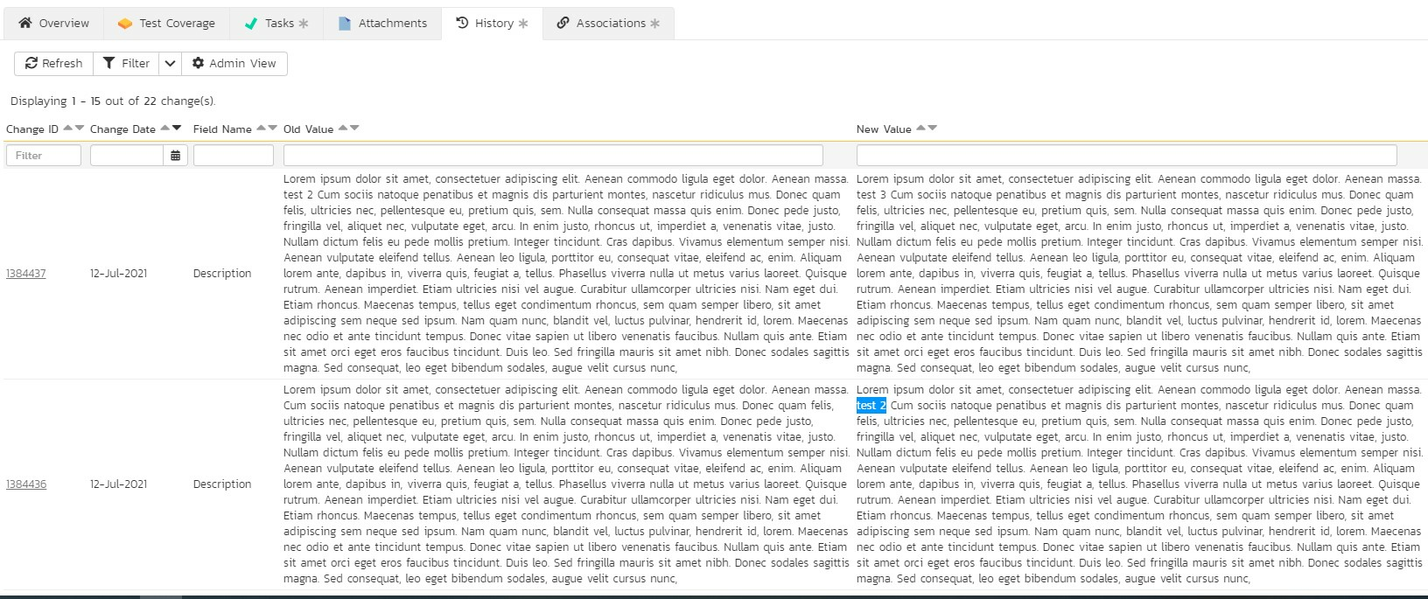Sort New Value descending arrow

[x=932, y=129]
